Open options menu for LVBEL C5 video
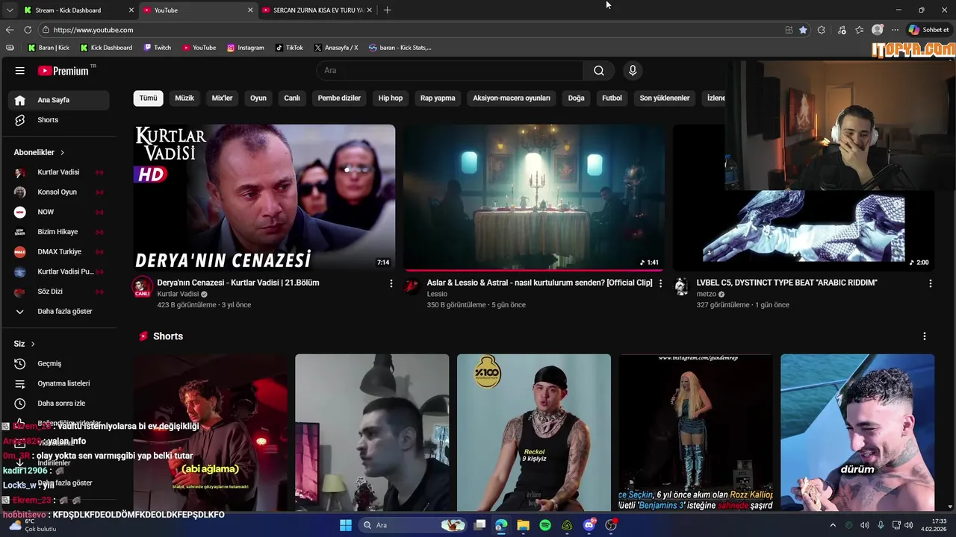956x537 pixels. tap(930, 283)
